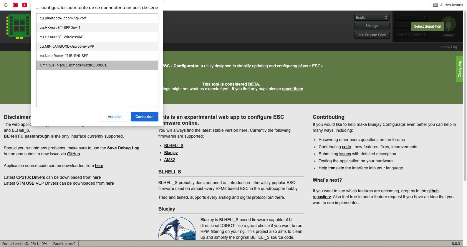The width and height of the screenshot is (467, 247).
Task: Select cu.Bluetooth-Incoming-Port in the port list
Action: (x=97, y=18)
